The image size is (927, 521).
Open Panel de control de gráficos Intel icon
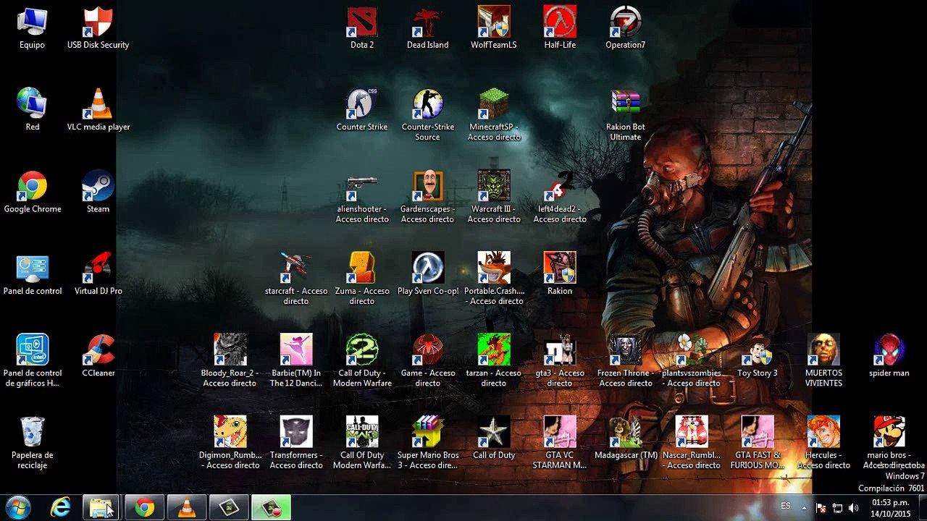point(33,361)
